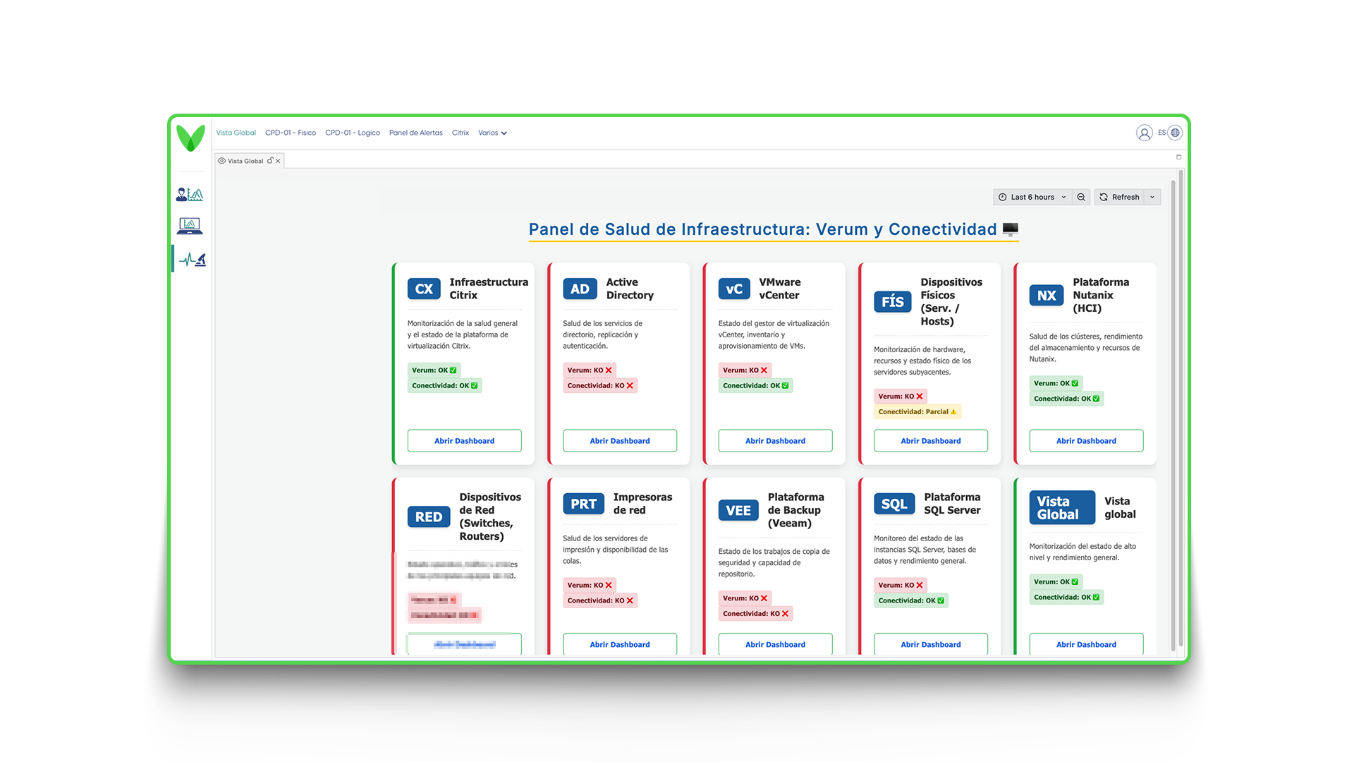
Task: Toggle the lock on Vista Global tab
Action: [x=270, y=161]
